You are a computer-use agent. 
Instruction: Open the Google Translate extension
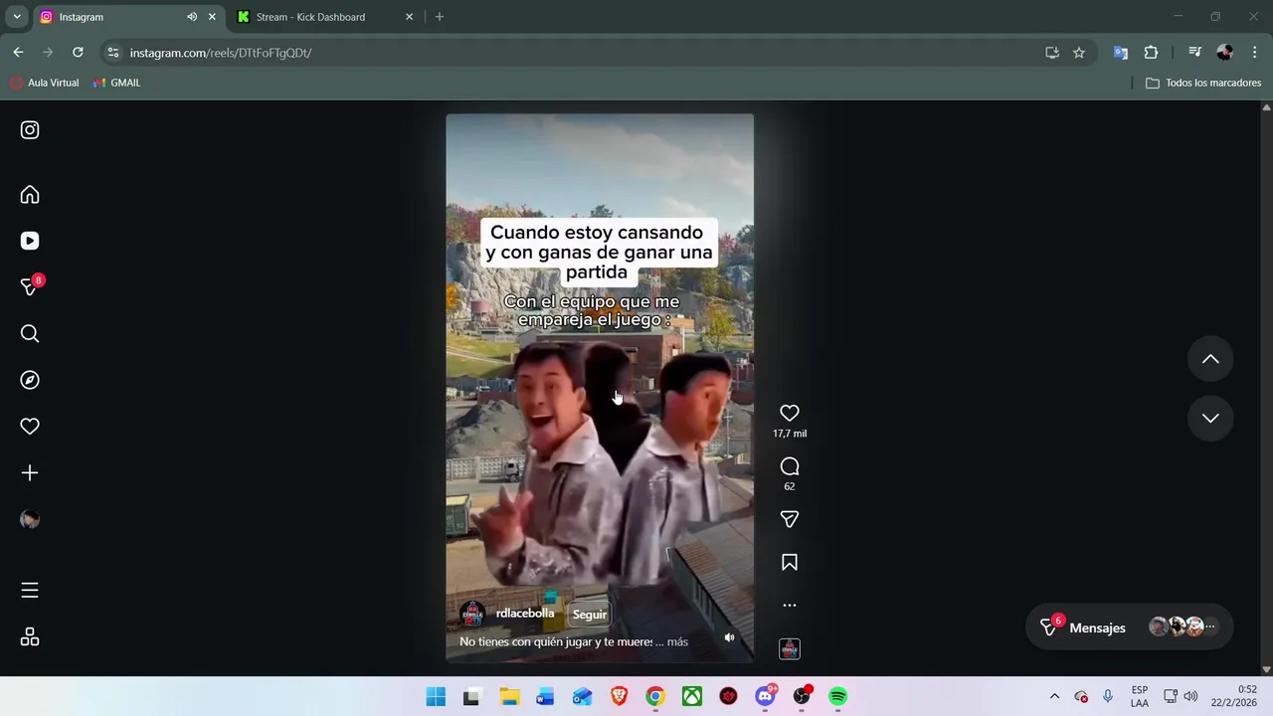pyautogui.click(x=1121, y=53)
